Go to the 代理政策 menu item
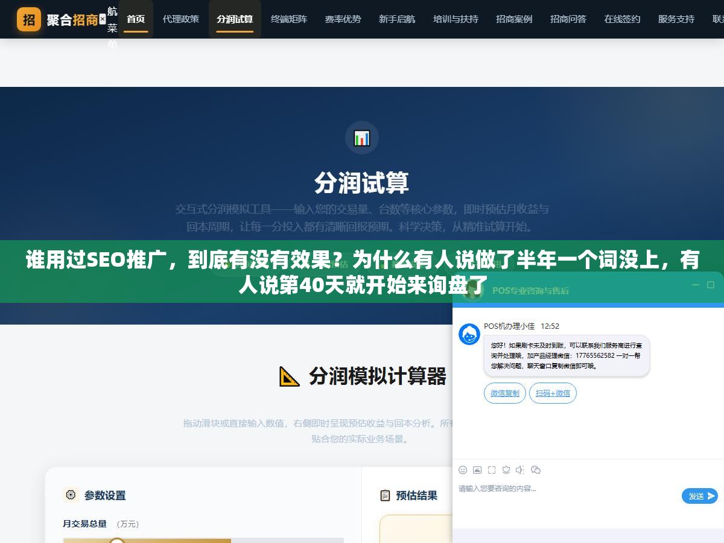The image size is (724, 543). tap(181, 19)
